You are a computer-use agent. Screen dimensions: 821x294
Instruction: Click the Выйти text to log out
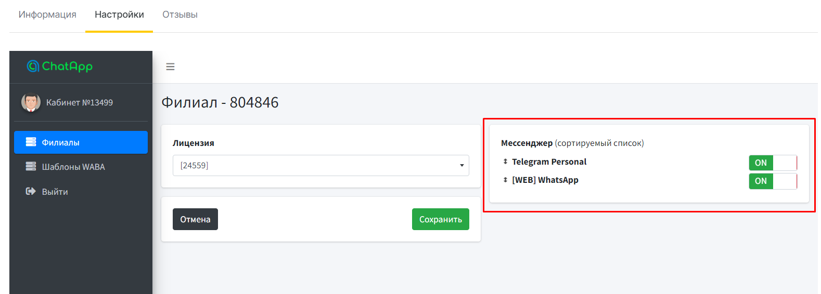pyautogui.click(x=55, y=192)
